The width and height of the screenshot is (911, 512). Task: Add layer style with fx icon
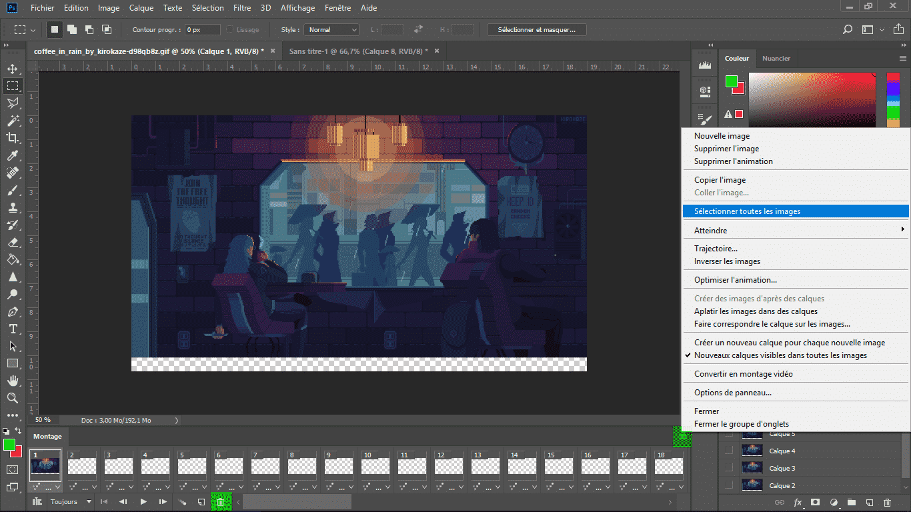click(798, 502)
